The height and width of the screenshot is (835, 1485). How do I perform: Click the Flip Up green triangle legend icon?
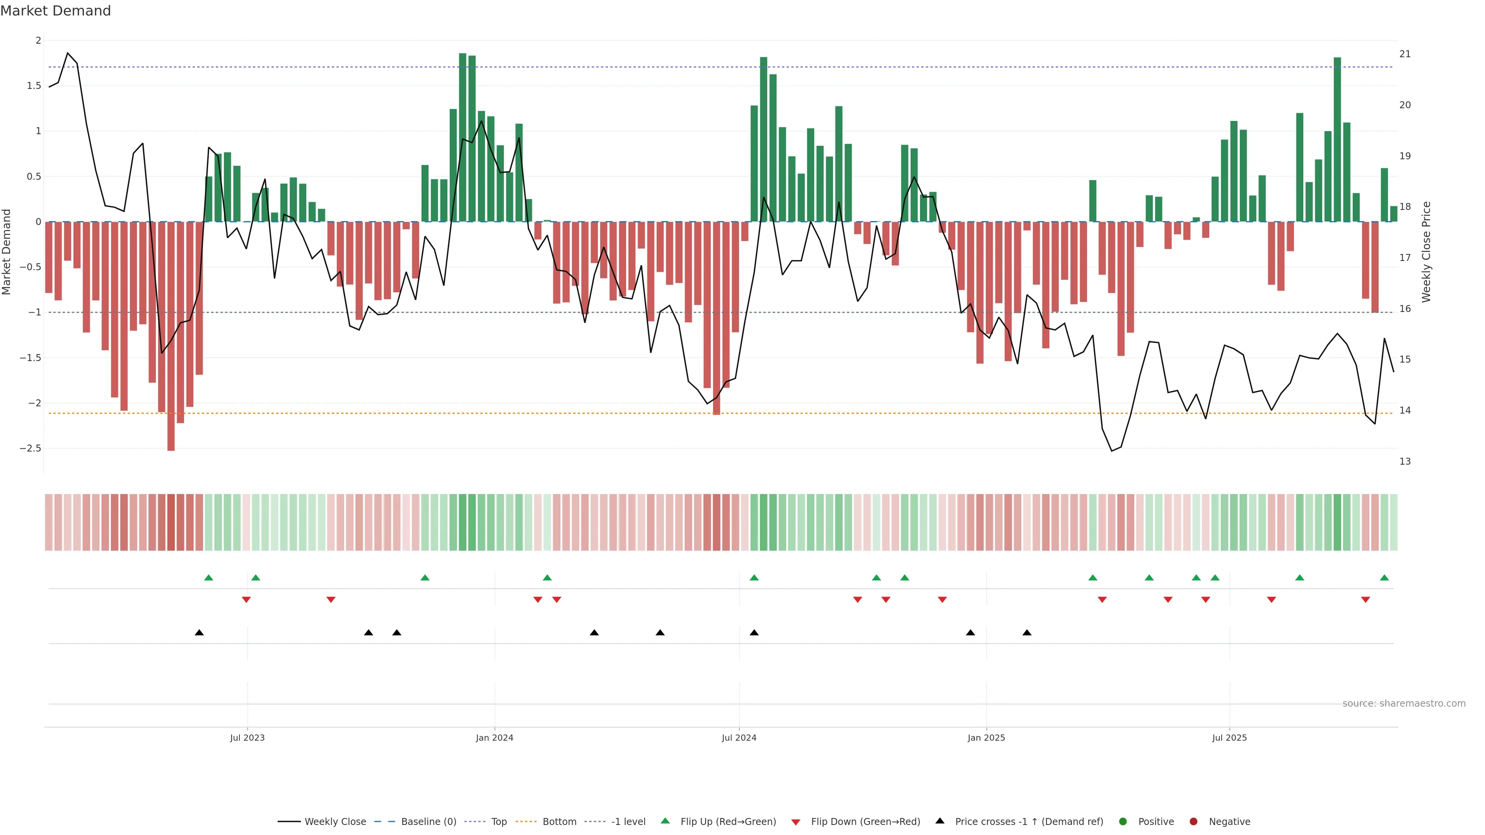(665, 821)
